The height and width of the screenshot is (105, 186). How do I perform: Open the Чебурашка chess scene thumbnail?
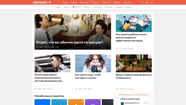pos(134,63)
